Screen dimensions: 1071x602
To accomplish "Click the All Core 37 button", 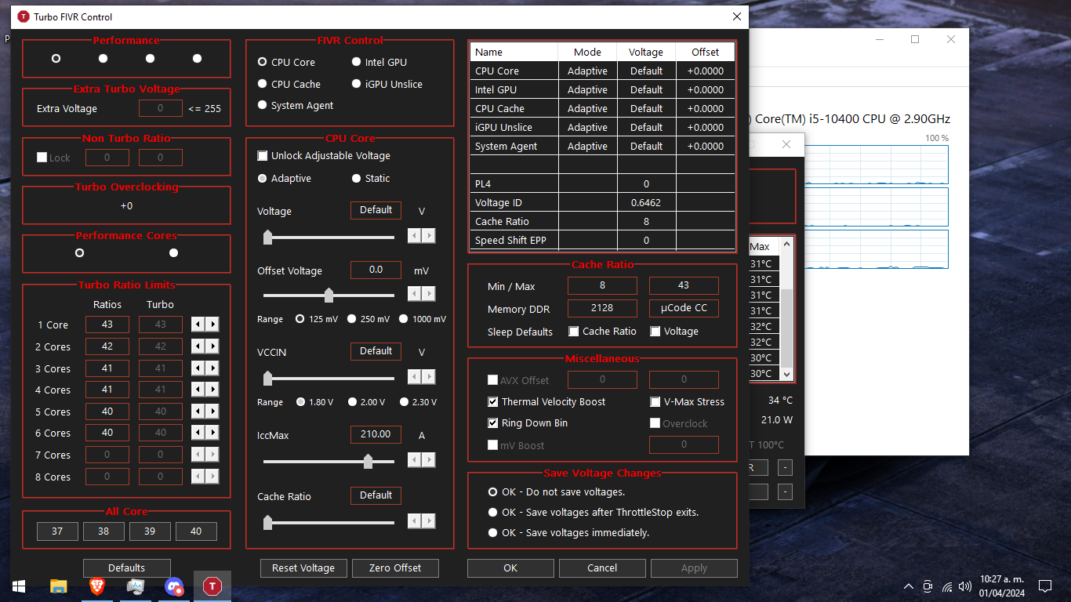I will 57,531.
